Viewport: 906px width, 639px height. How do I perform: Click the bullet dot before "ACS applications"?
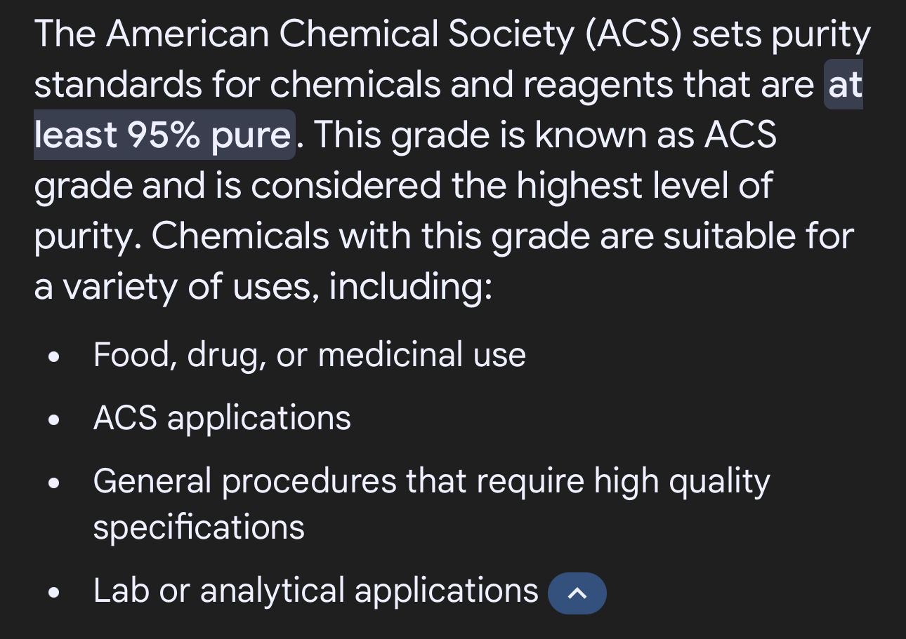click(x=53, y=421)
